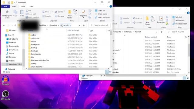Screen dimensions: 194x109
Task: Click Select all in .minecraft ribbon
Action: [100, 11]
